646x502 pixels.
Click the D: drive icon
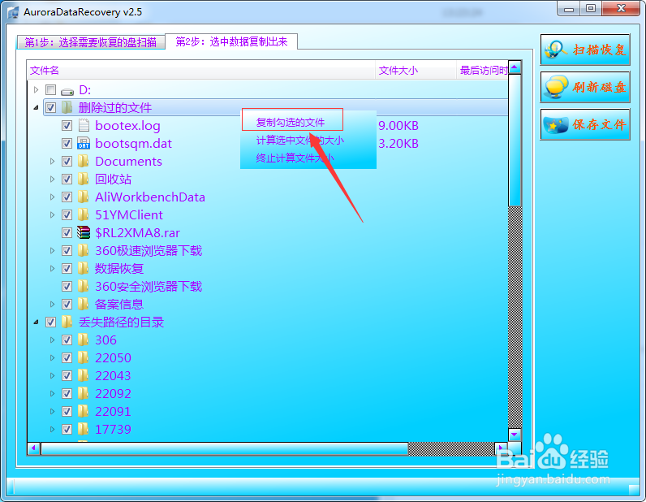pyautogui.click(x=67, y=91)
